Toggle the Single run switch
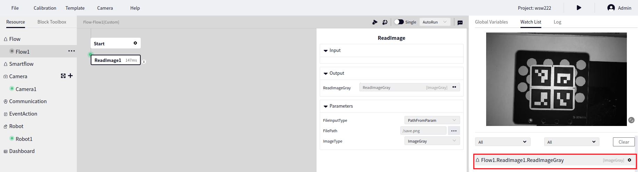The height and width of the screenshot is (172, 638). click(x=399, y=22)
